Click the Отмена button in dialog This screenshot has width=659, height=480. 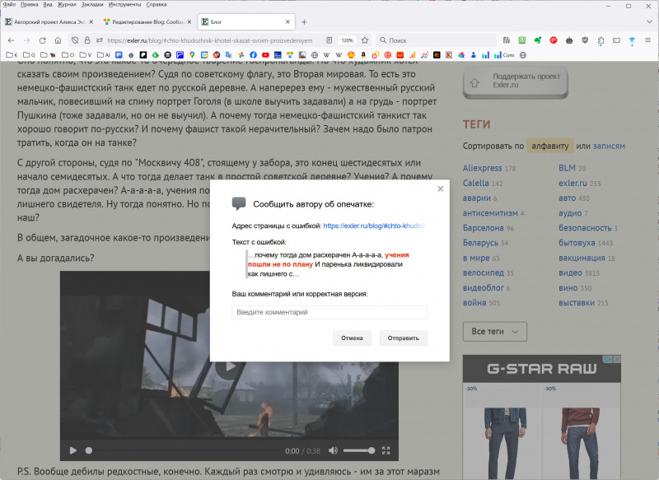tap(352, 338)
